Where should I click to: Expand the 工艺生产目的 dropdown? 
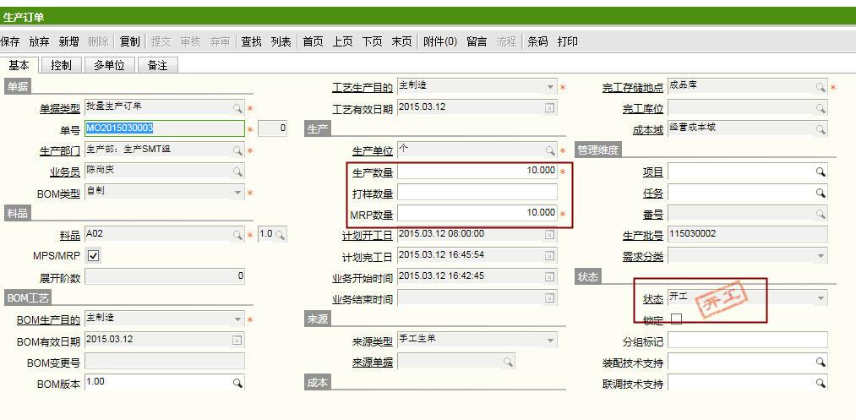550,87
